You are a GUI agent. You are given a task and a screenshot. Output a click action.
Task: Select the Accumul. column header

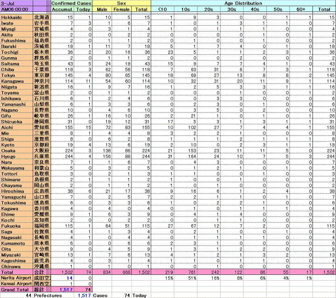[62, 9]
